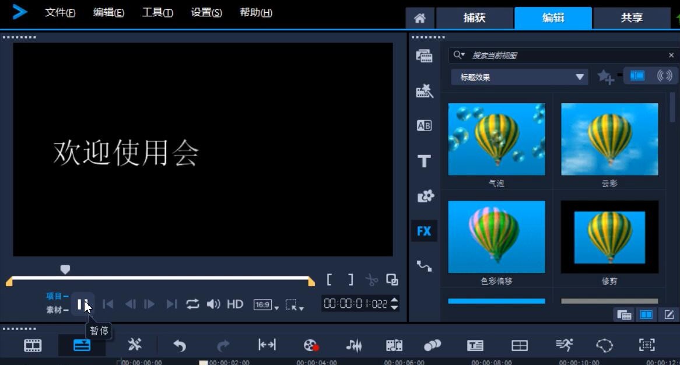Select the 气泡 bubble effect thumbnail
The image size is (680, 365).
click(496, 139)
